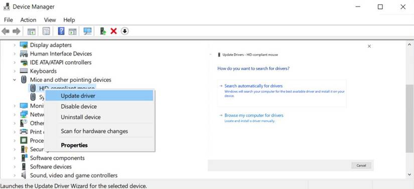414x189 pixels.
Task: Click the Mice and other pointing devices icon
Action: coord(24,80)
